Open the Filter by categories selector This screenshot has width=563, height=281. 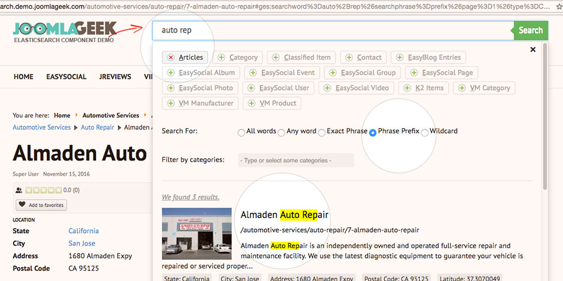click(x=296, y=160)
